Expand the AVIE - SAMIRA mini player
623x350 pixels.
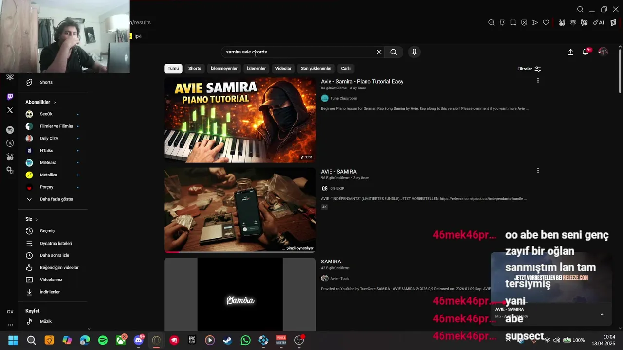coord(602,315)
